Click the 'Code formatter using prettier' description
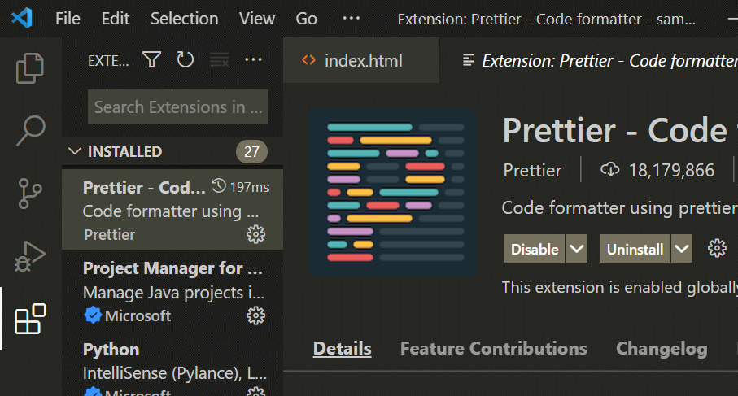738x396 pixels. click(x=620, y=208)
